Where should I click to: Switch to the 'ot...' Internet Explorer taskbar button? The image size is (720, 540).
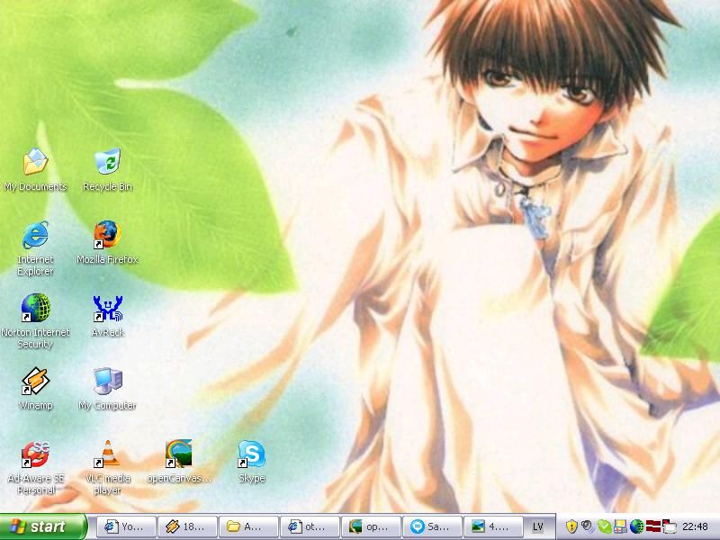[310, 526]
